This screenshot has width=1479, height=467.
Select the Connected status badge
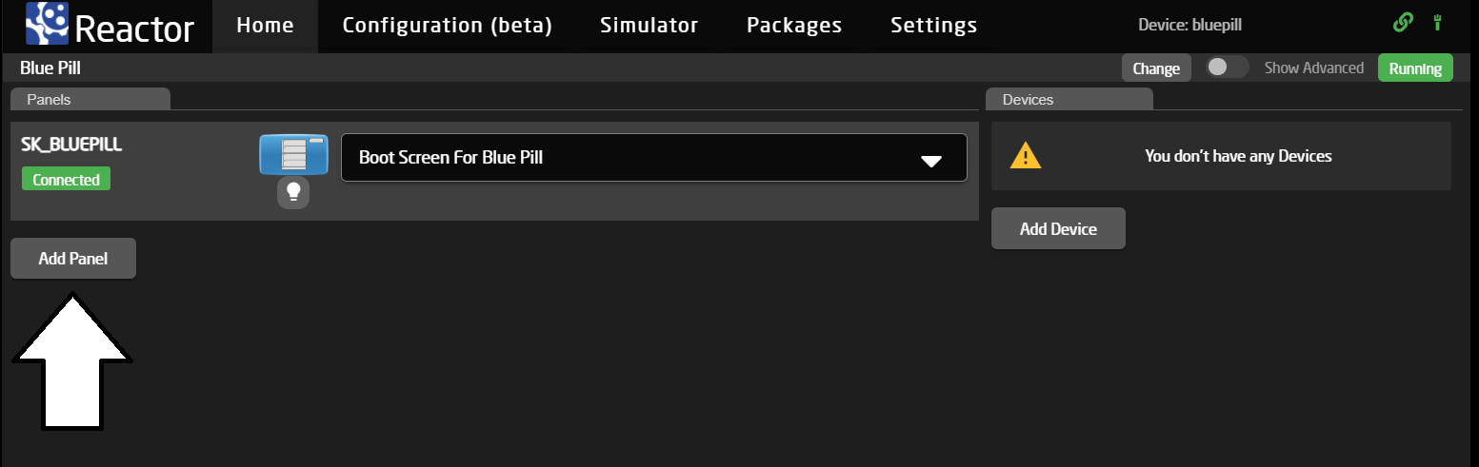point(66,179)
